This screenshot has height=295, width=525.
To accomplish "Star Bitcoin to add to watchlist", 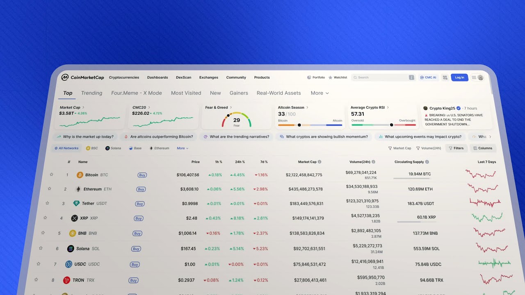I will click(51, 175).
